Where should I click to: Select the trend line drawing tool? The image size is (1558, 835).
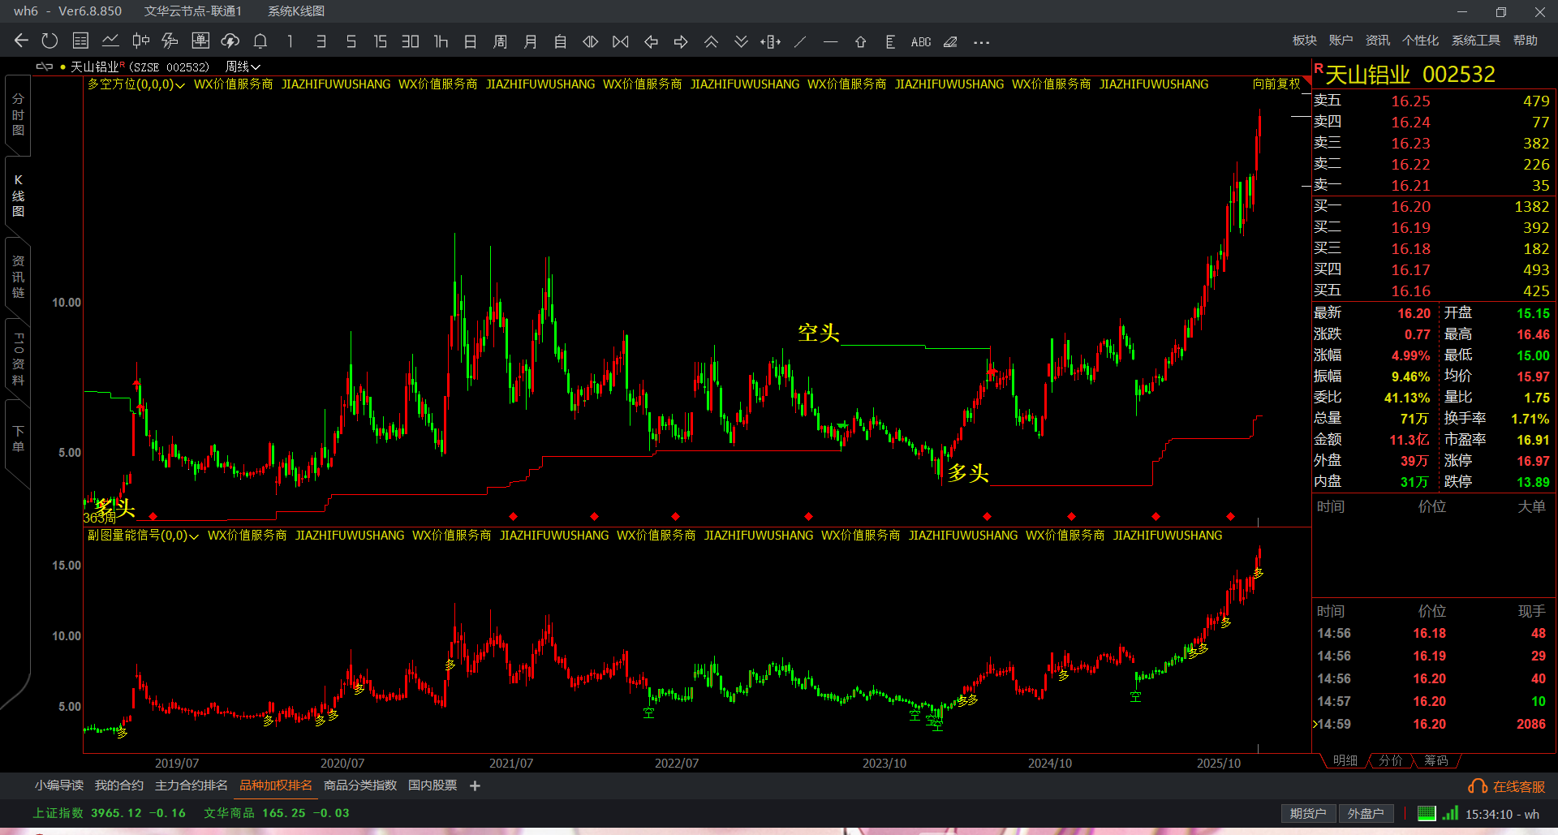800,41
